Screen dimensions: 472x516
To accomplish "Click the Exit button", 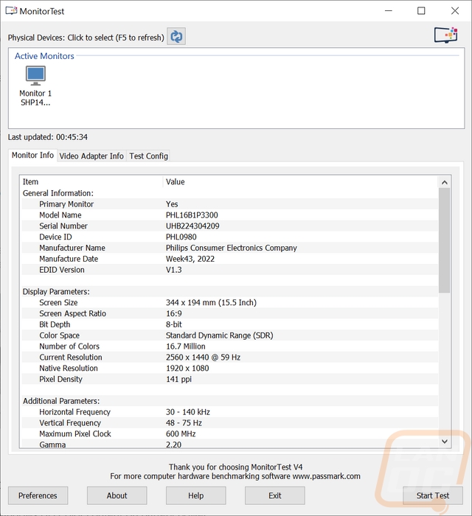I will click(275, 495).
